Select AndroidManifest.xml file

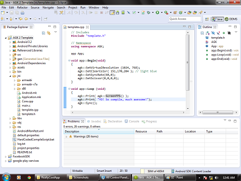click(x=28, y=131)
